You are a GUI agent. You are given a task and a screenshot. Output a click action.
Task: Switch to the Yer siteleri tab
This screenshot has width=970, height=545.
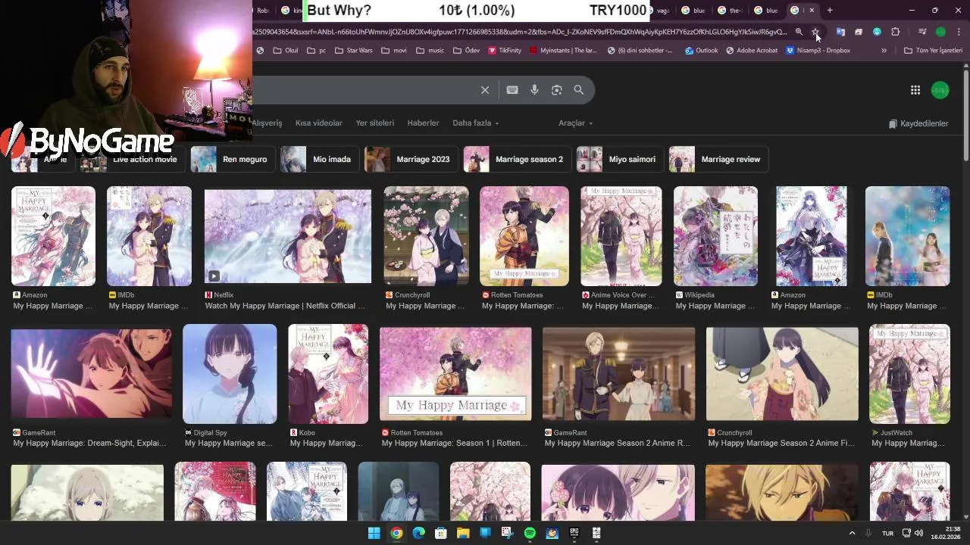click(x=374, y=123)
